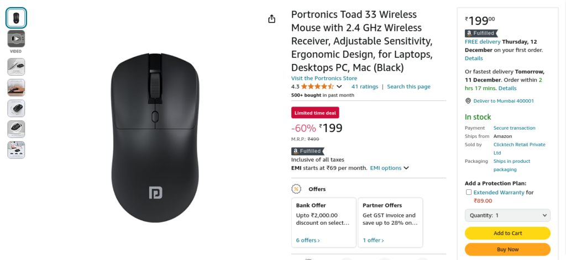Click the location pin icon near Deliver to Mumbai

click(x=468, y=101)
